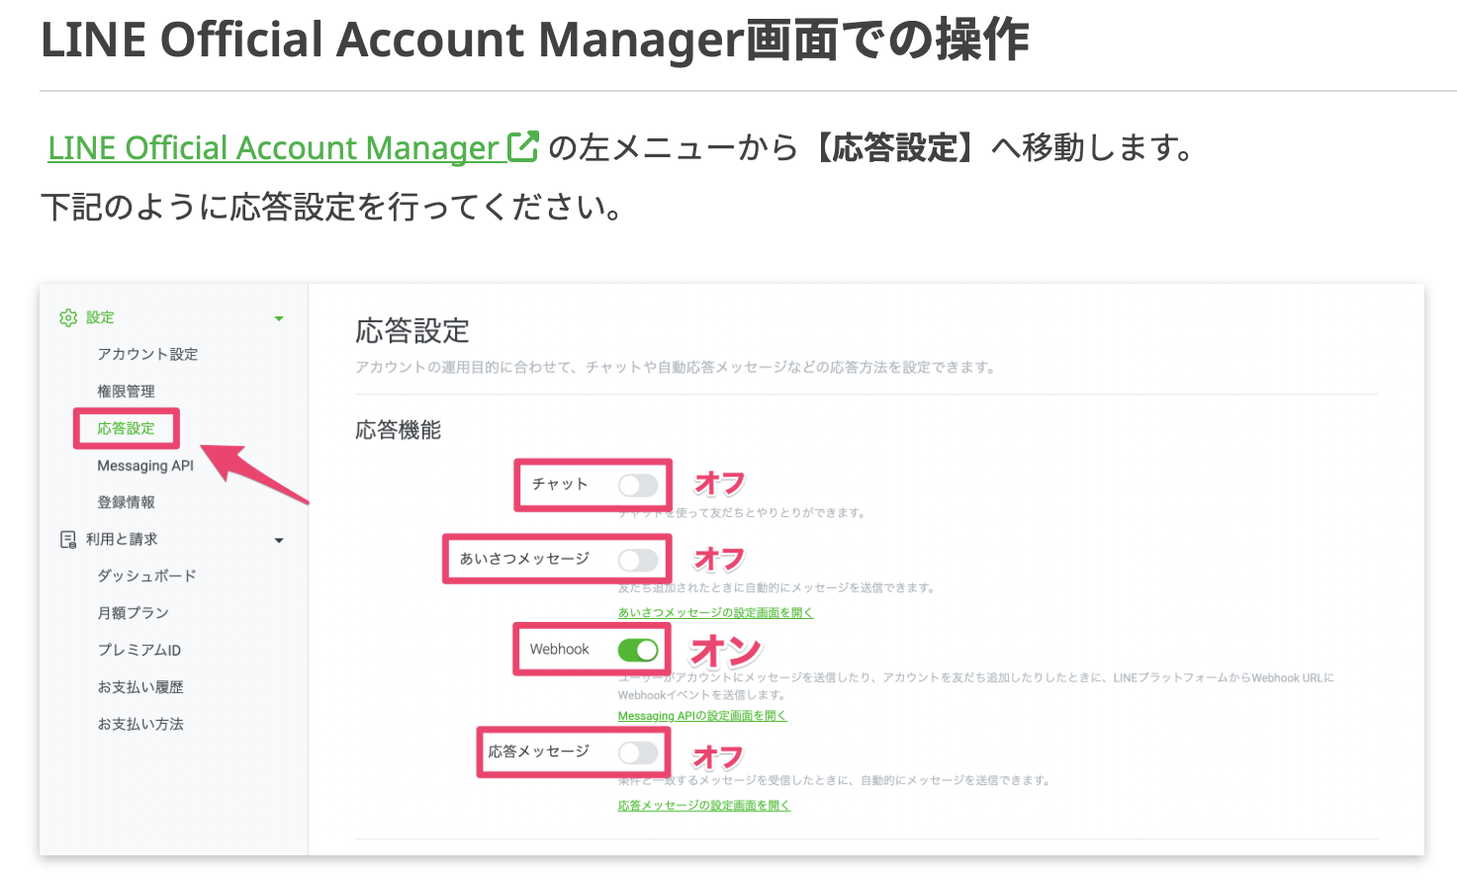Open the Messaging APIの設定画面を開く link
This screenshot has width=1457, height=883.
click(x=702, y=715)
